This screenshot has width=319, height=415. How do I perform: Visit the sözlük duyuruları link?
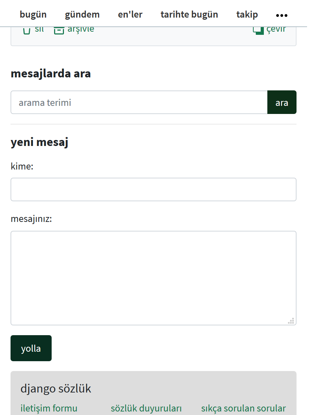[x=146, y=408]
